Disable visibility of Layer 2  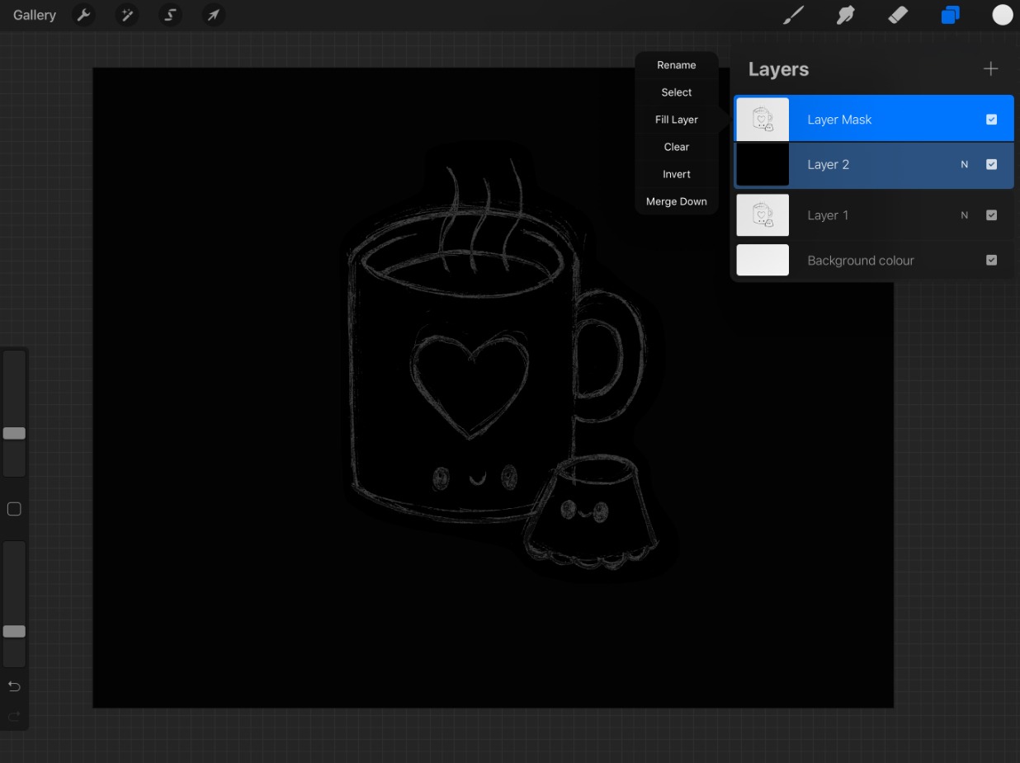click(x=991, y=164)
